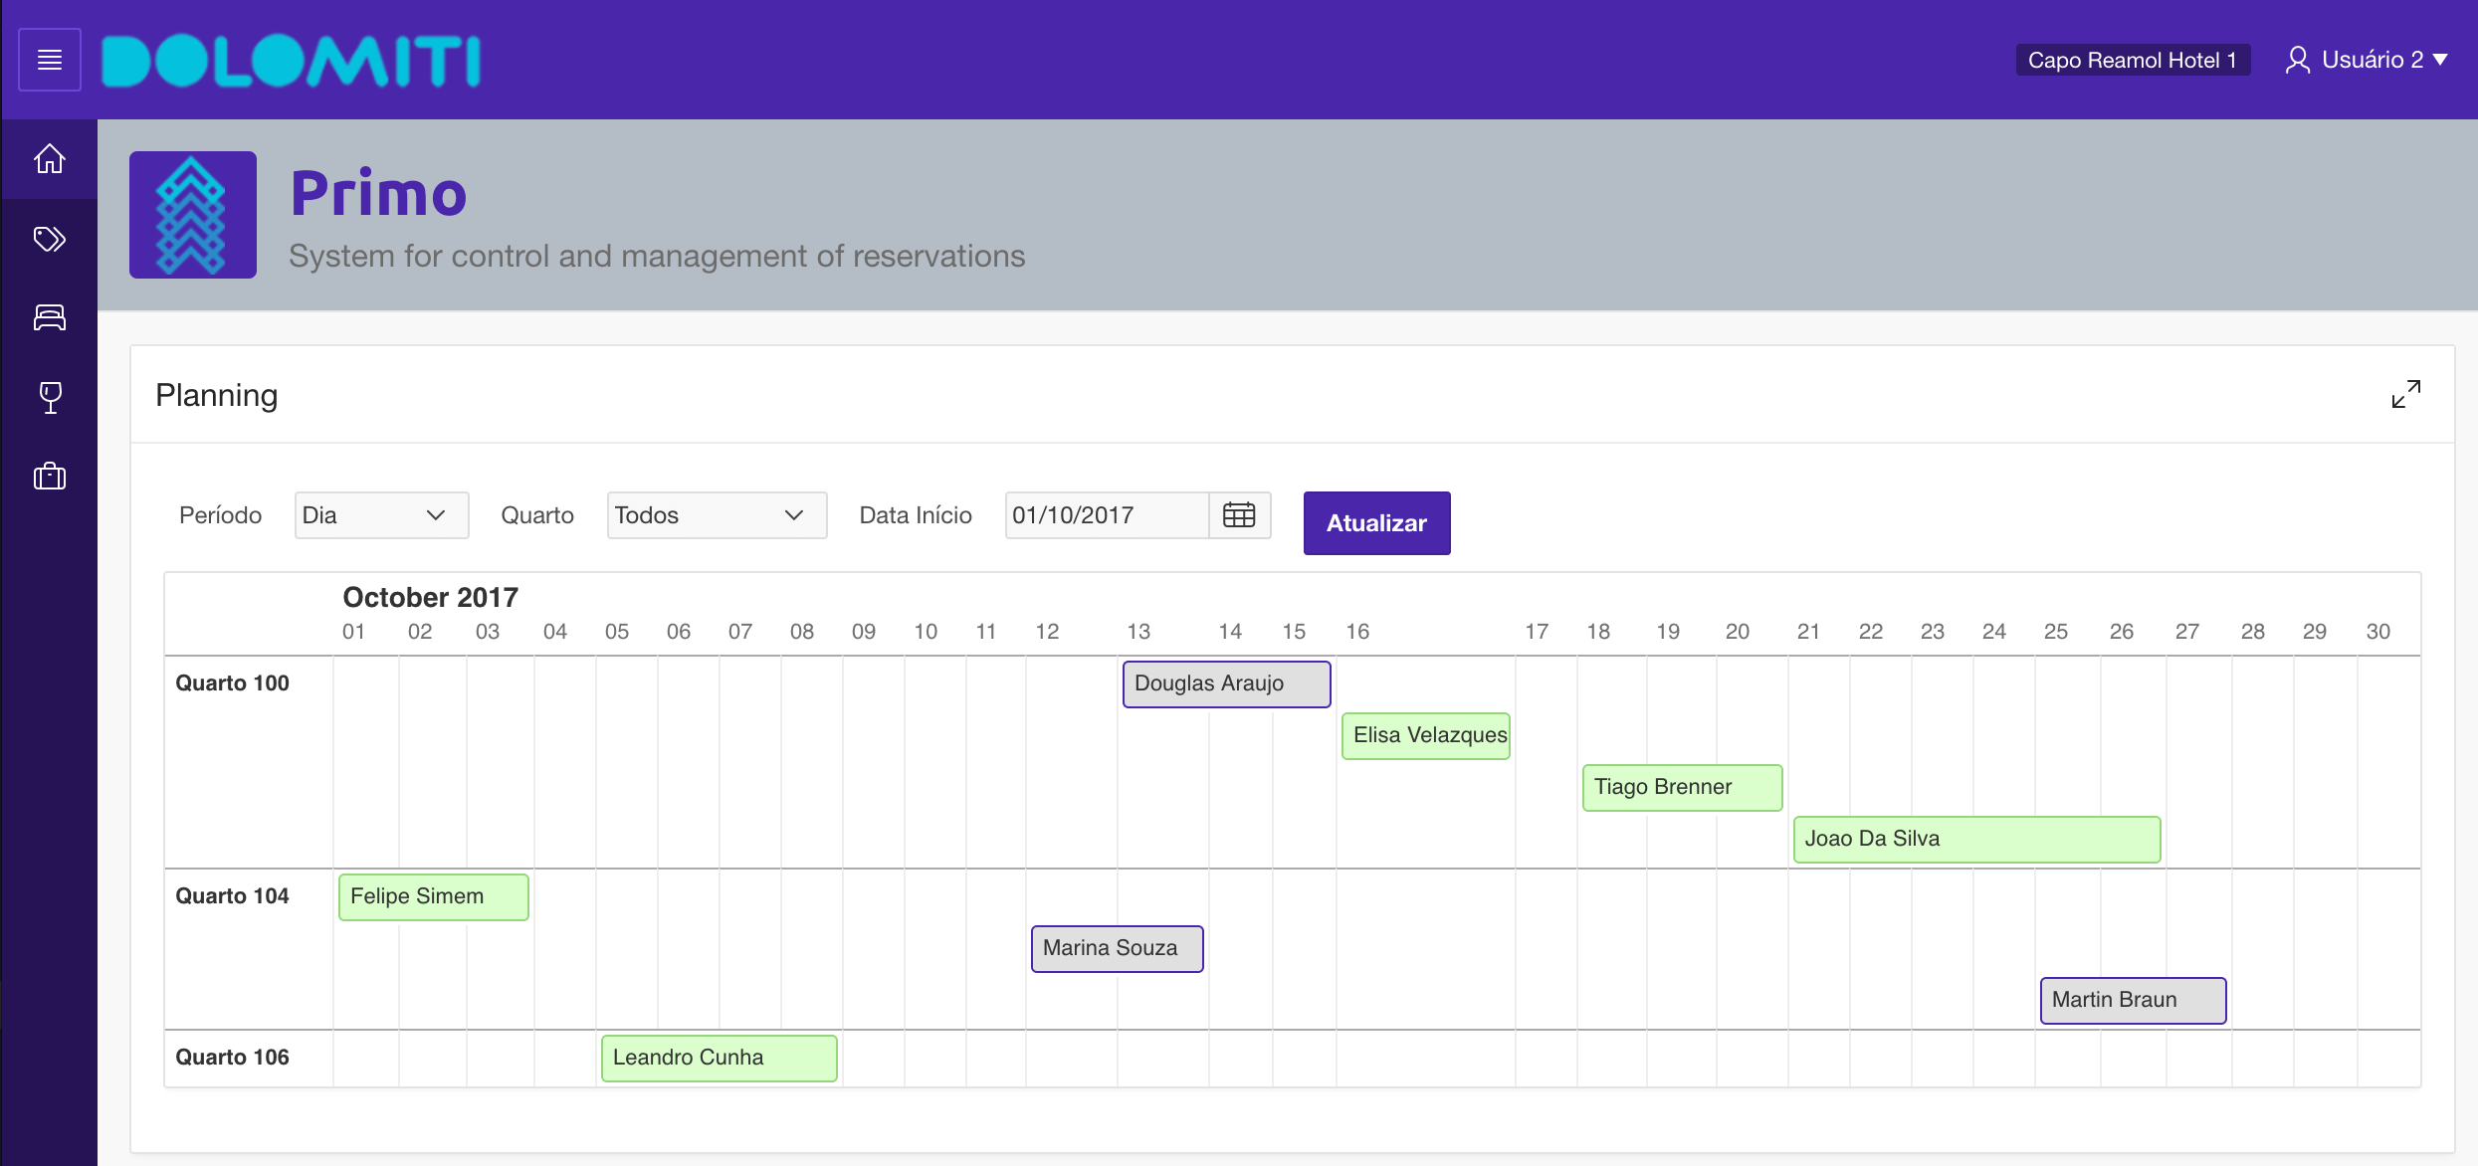The image size is (2478, 1166).
Task: Open the bed rooms sidebar icon
Action: pos(50,317)
